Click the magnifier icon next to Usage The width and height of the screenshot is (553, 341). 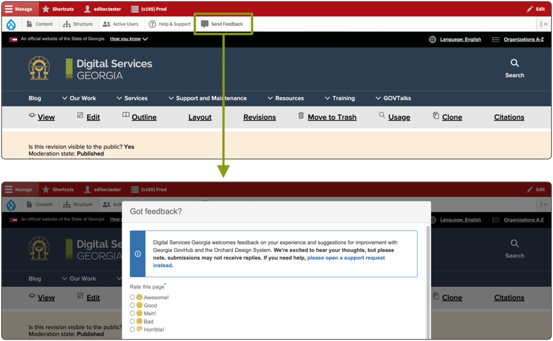click(x=382, y=115)
